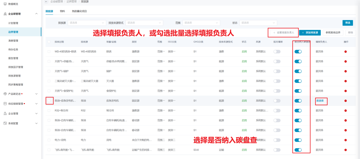This screenshot has width=360, height=159.
Task: Click the 添加排放源 button
Action: click(x=310, y=33)
